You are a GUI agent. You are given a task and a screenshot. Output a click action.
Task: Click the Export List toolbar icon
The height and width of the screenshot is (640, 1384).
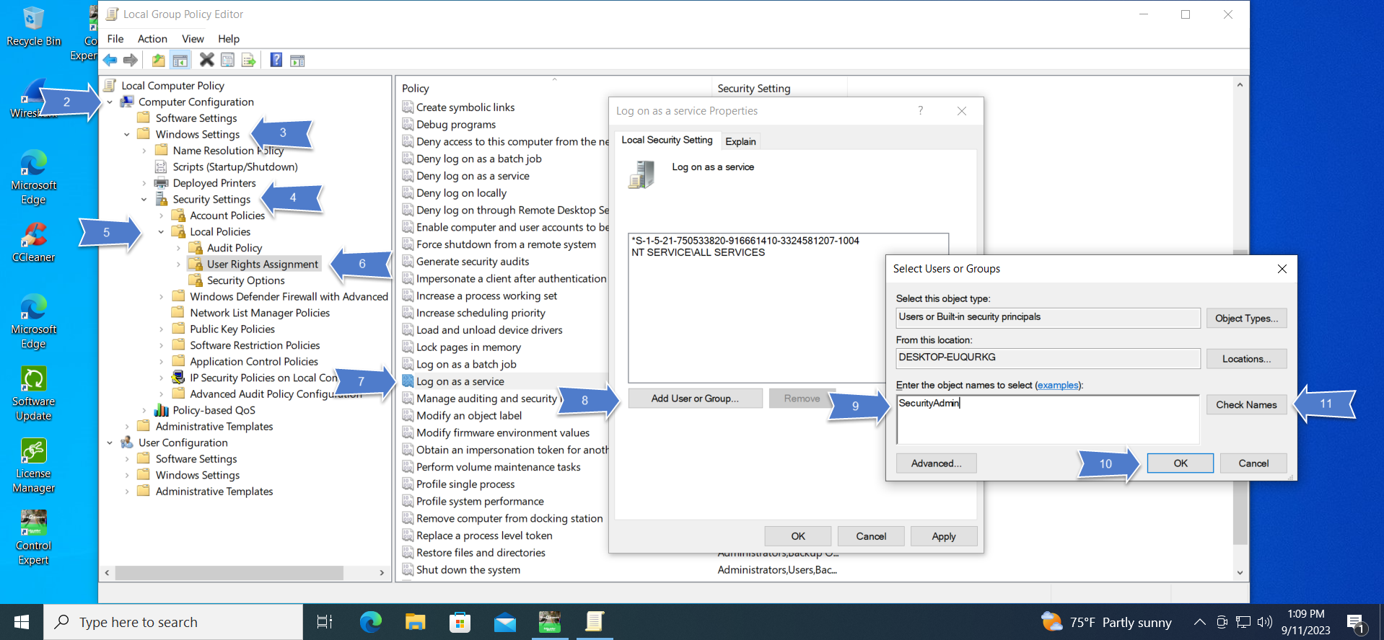(x=249, y=60)
